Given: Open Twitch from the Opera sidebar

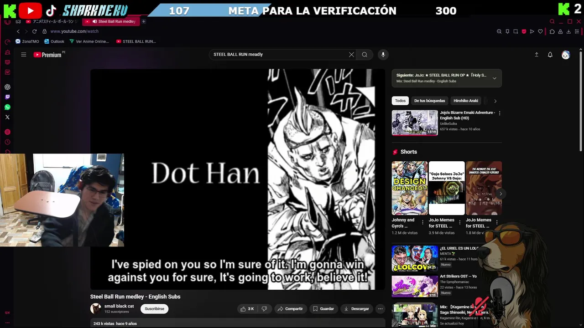Looking at the screenshot, I should coord(7,97).
